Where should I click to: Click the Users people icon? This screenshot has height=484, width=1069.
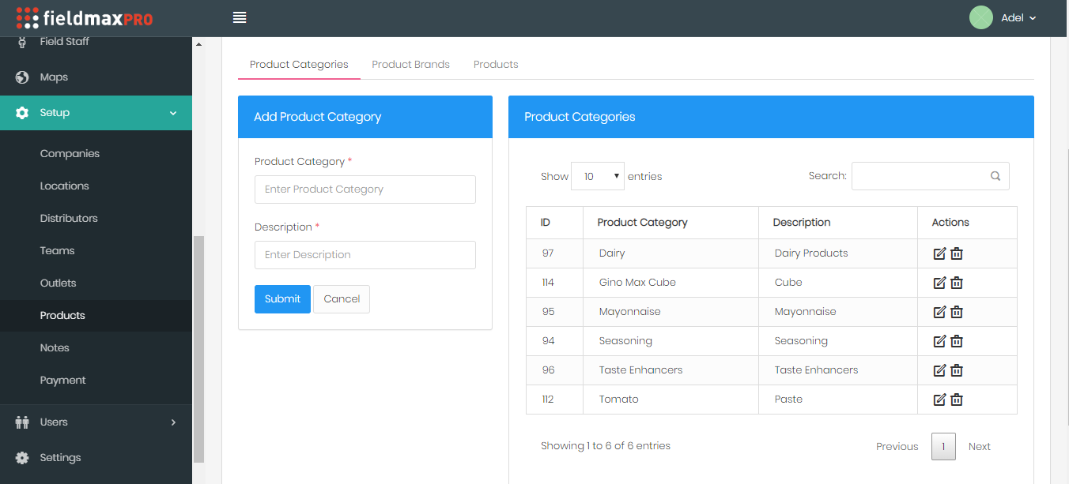pos(22,422)
